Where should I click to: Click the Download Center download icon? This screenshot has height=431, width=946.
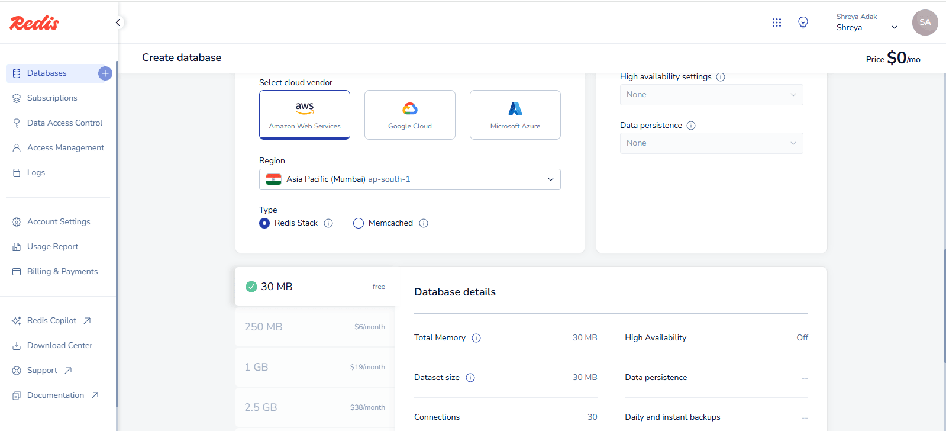pyautogui.click(x=17, y=346)
